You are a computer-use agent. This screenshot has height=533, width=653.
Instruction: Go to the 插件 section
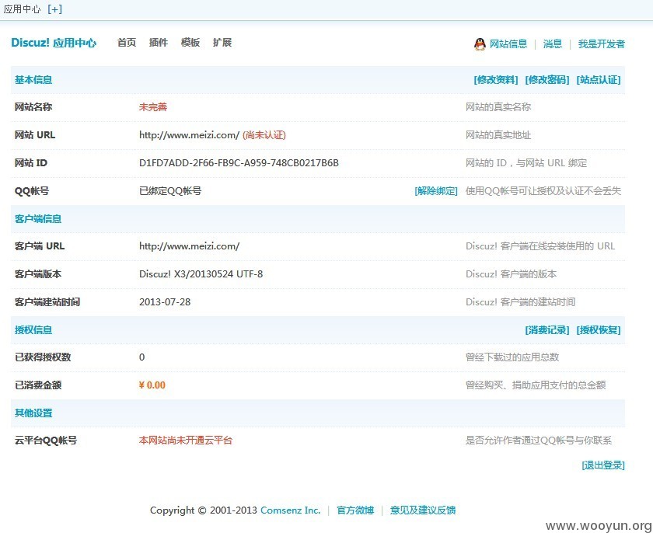pos(159,43)
